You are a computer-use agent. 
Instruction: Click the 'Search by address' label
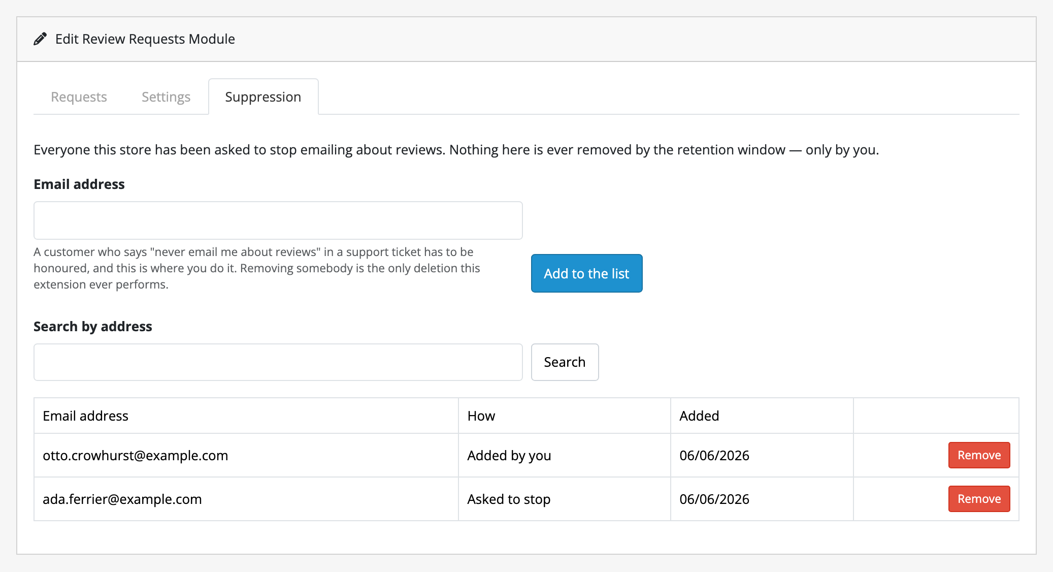click(x=93, y=326)
